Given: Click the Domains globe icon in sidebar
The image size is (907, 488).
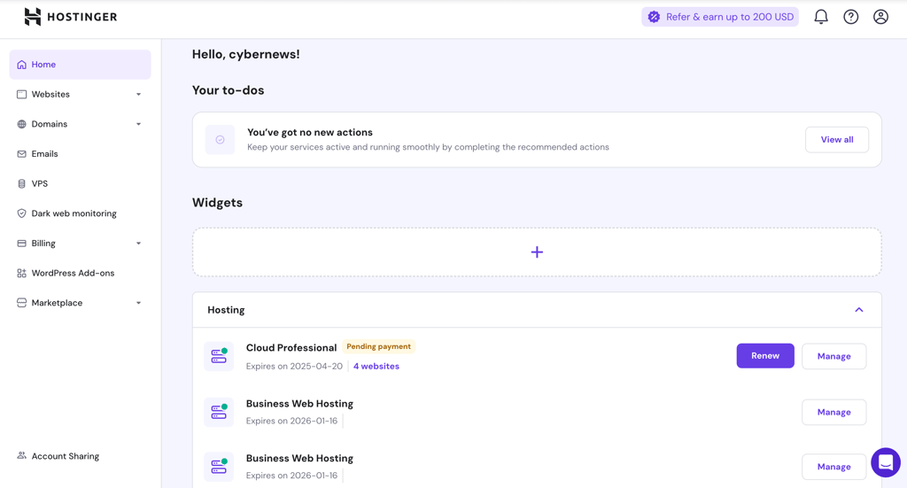Looking at the screenshot, I should (x=21, y=124).
